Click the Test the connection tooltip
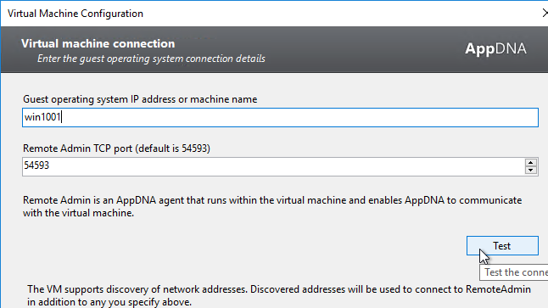 (x=514, y=272)
